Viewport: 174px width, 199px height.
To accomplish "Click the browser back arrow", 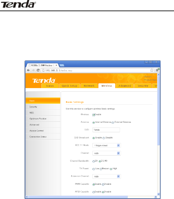I will tap(28, 70).
